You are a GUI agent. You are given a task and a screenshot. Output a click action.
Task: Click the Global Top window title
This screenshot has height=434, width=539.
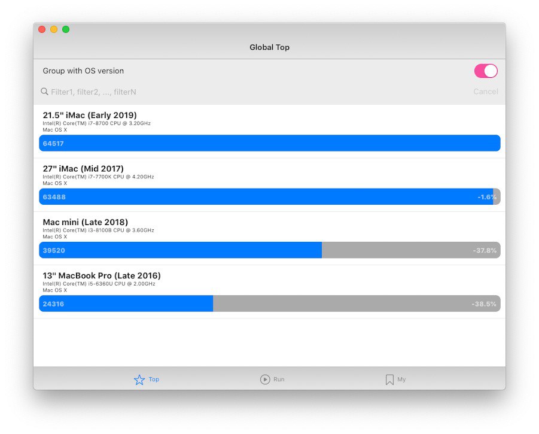point(269,47)
